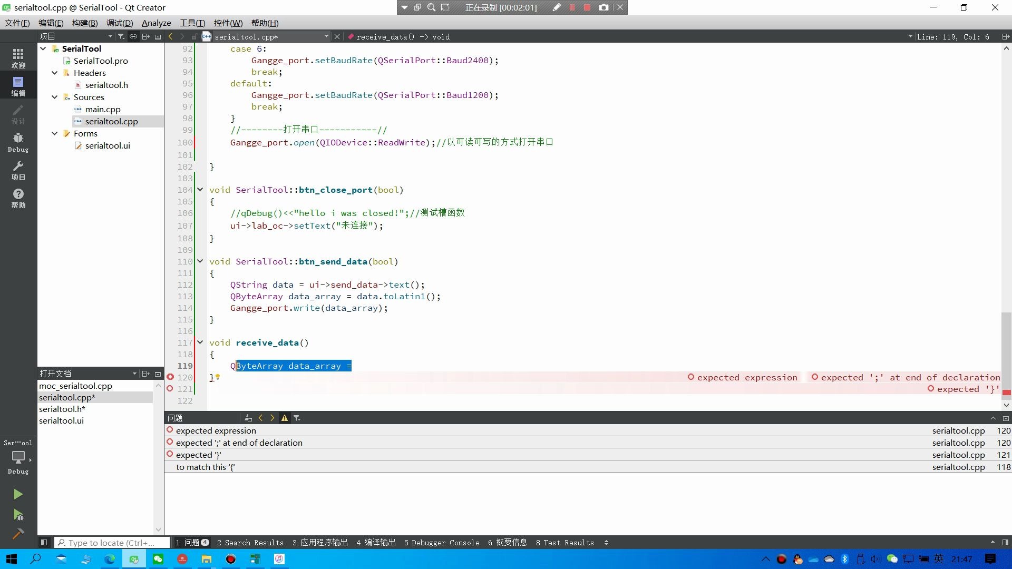Screen dimensions: 1012x569
Task: Click the Type to locate field
Action: click(x=112, y=542)
